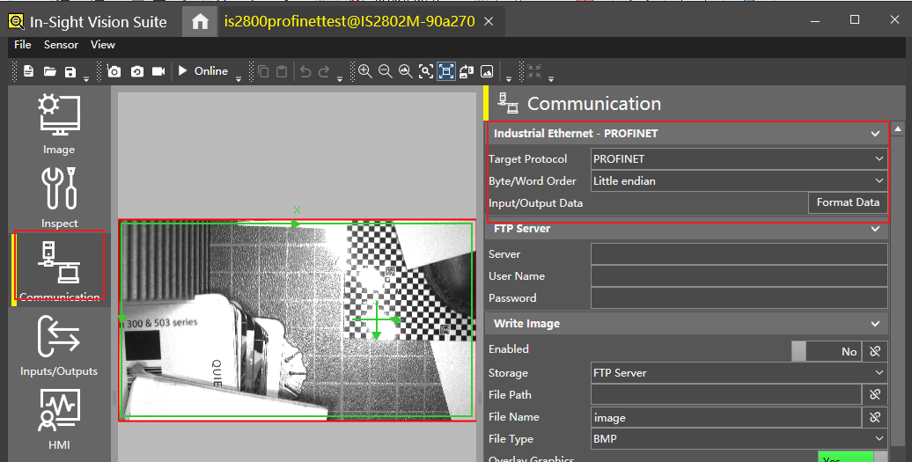This screenshot has width=912, height=462.
Task: Open the Target Protocol dropdown
Action: pos(738,159)
